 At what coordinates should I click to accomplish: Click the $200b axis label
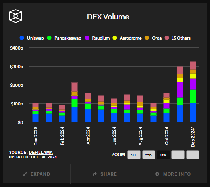pos(17,85)
